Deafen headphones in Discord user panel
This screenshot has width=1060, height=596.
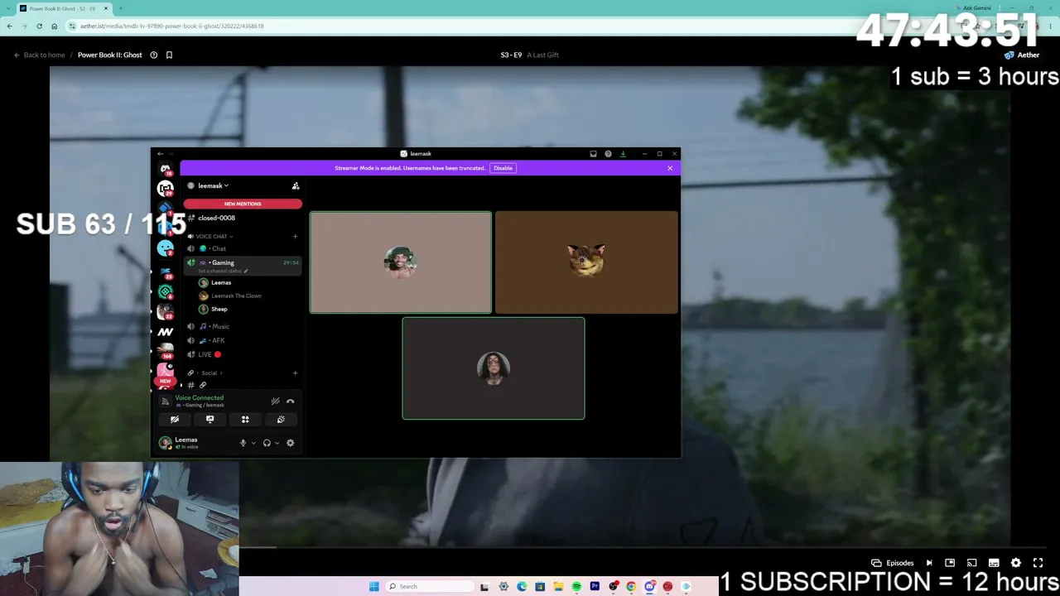point(267,443)
